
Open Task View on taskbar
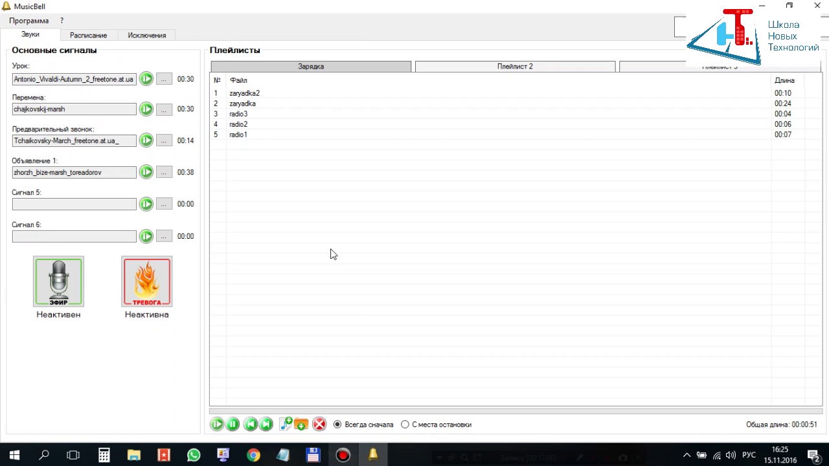73,455
